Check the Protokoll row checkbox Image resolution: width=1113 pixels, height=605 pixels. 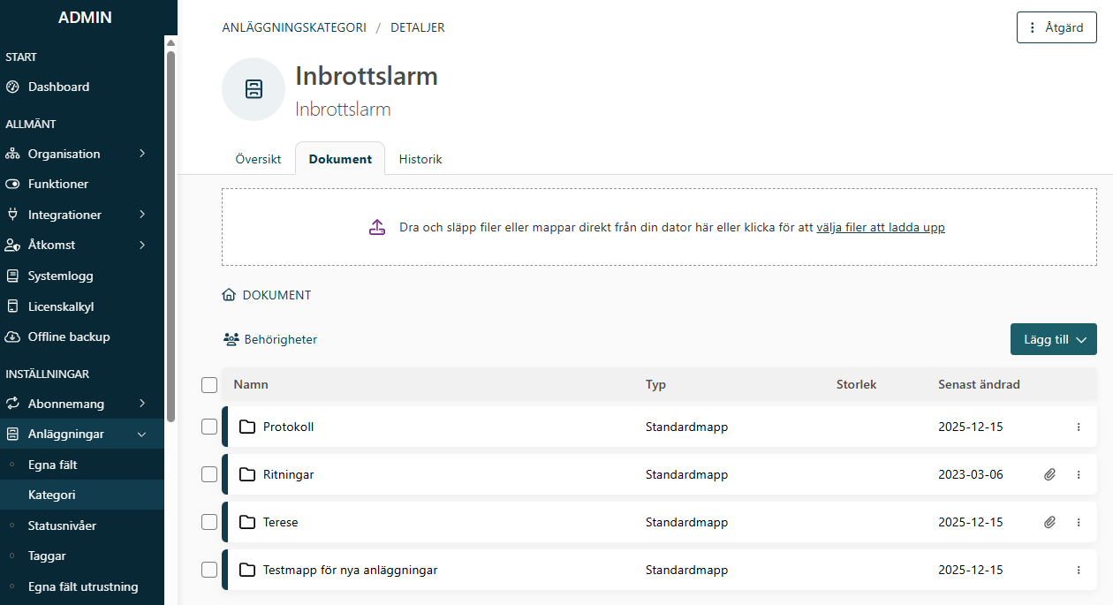coord(209,426)
